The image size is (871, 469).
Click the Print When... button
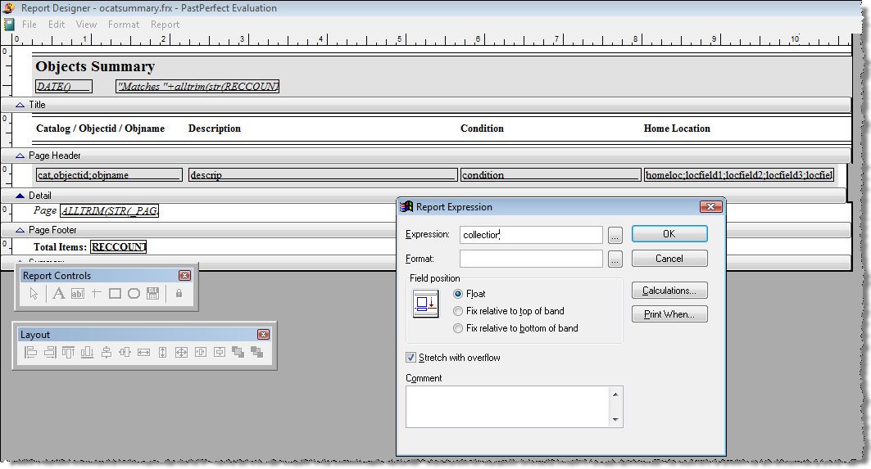669,314
